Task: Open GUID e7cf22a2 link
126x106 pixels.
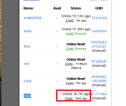Action: point(99,46)
